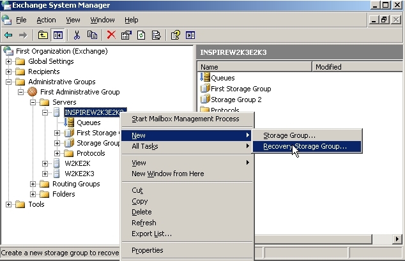Click the Cut scissors toolbar icon
The width and height of the screenshot is (405, 261).
coord(77,35)
